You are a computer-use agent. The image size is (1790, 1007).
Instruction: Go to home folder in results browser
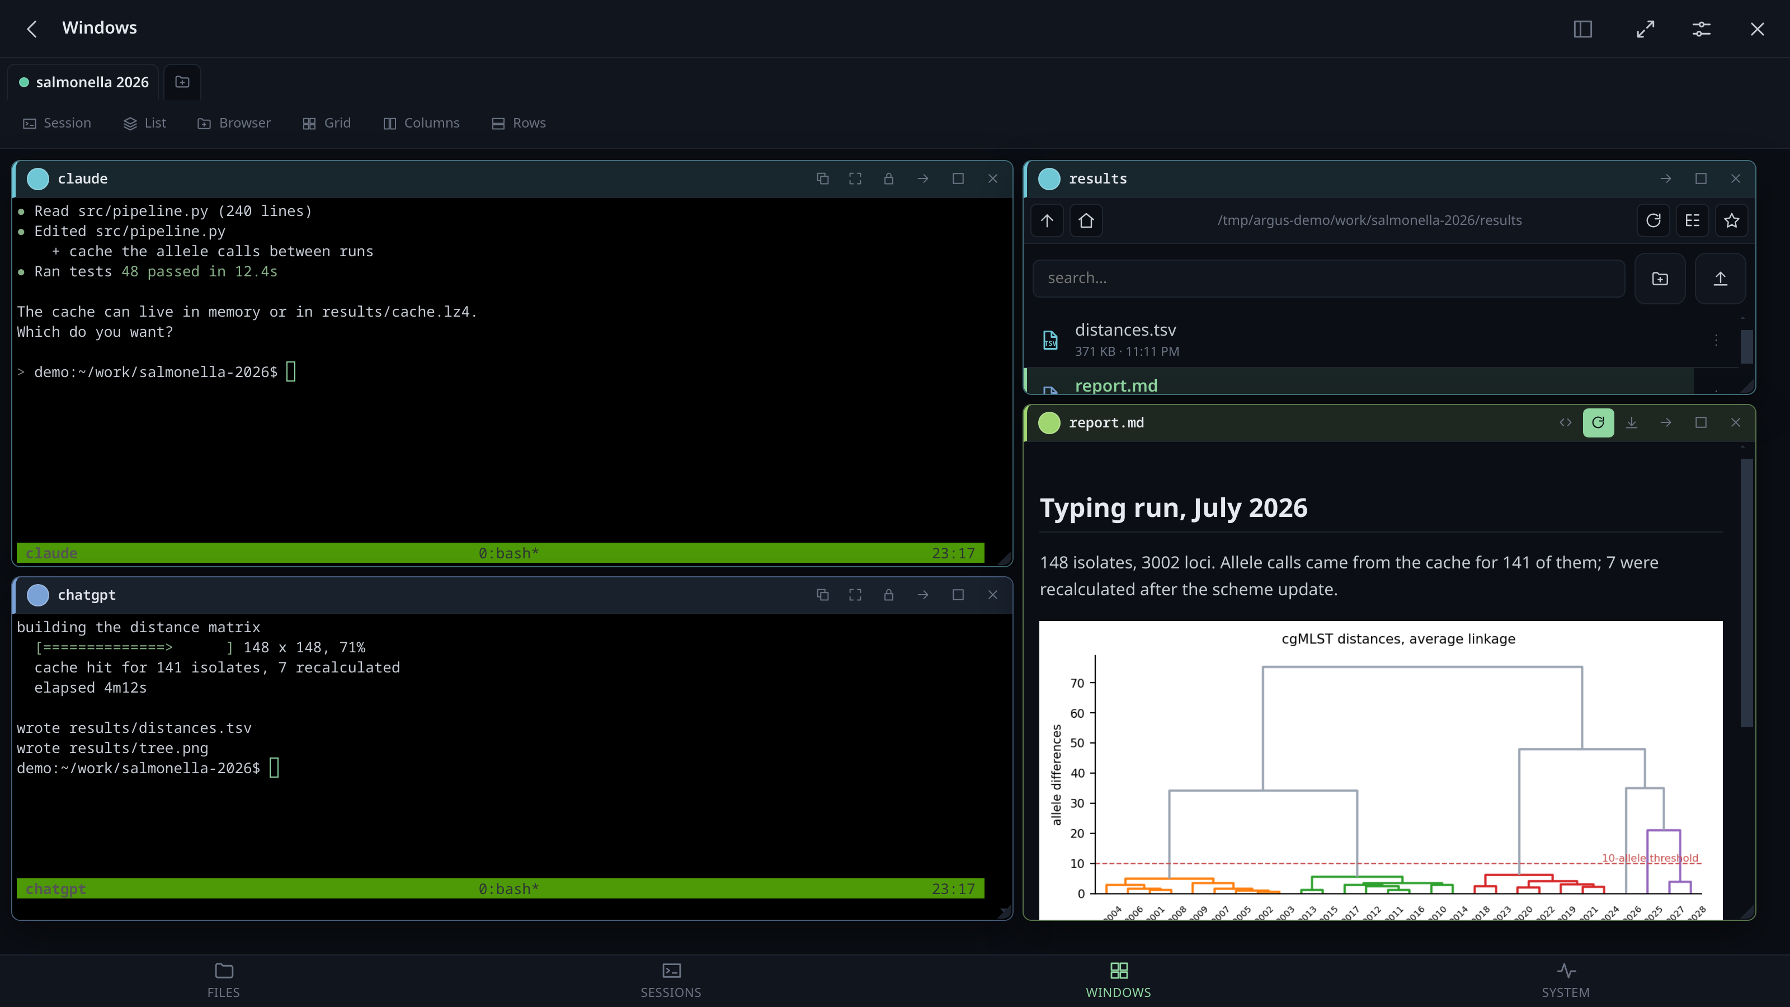click(x=1086, y=220)
